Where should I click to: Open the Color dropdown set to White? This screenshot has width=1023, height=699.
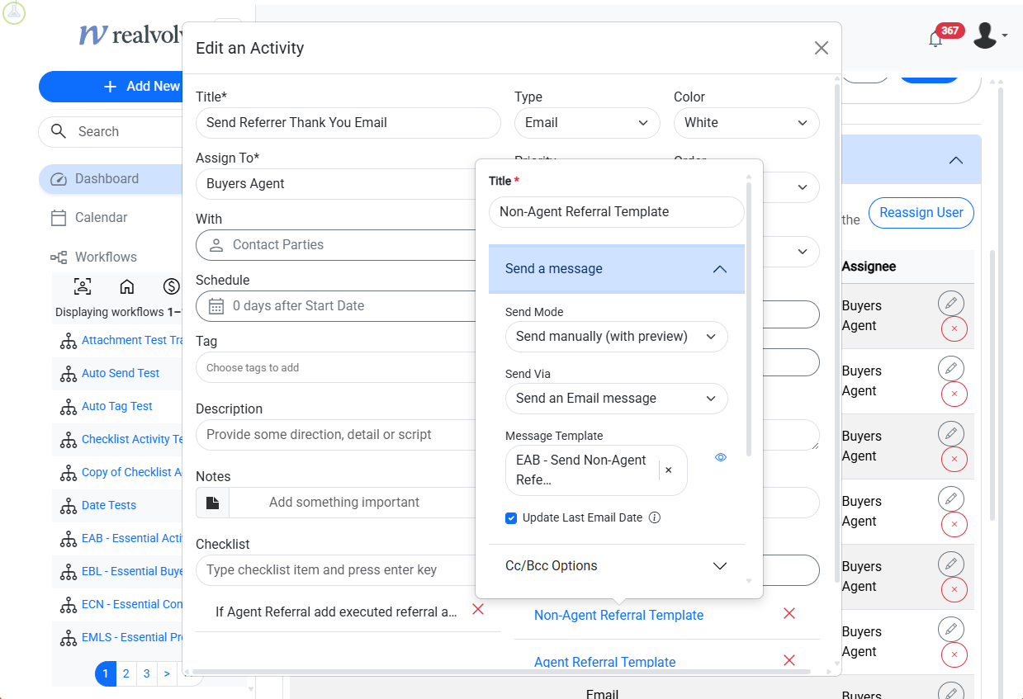coord(746,123)
